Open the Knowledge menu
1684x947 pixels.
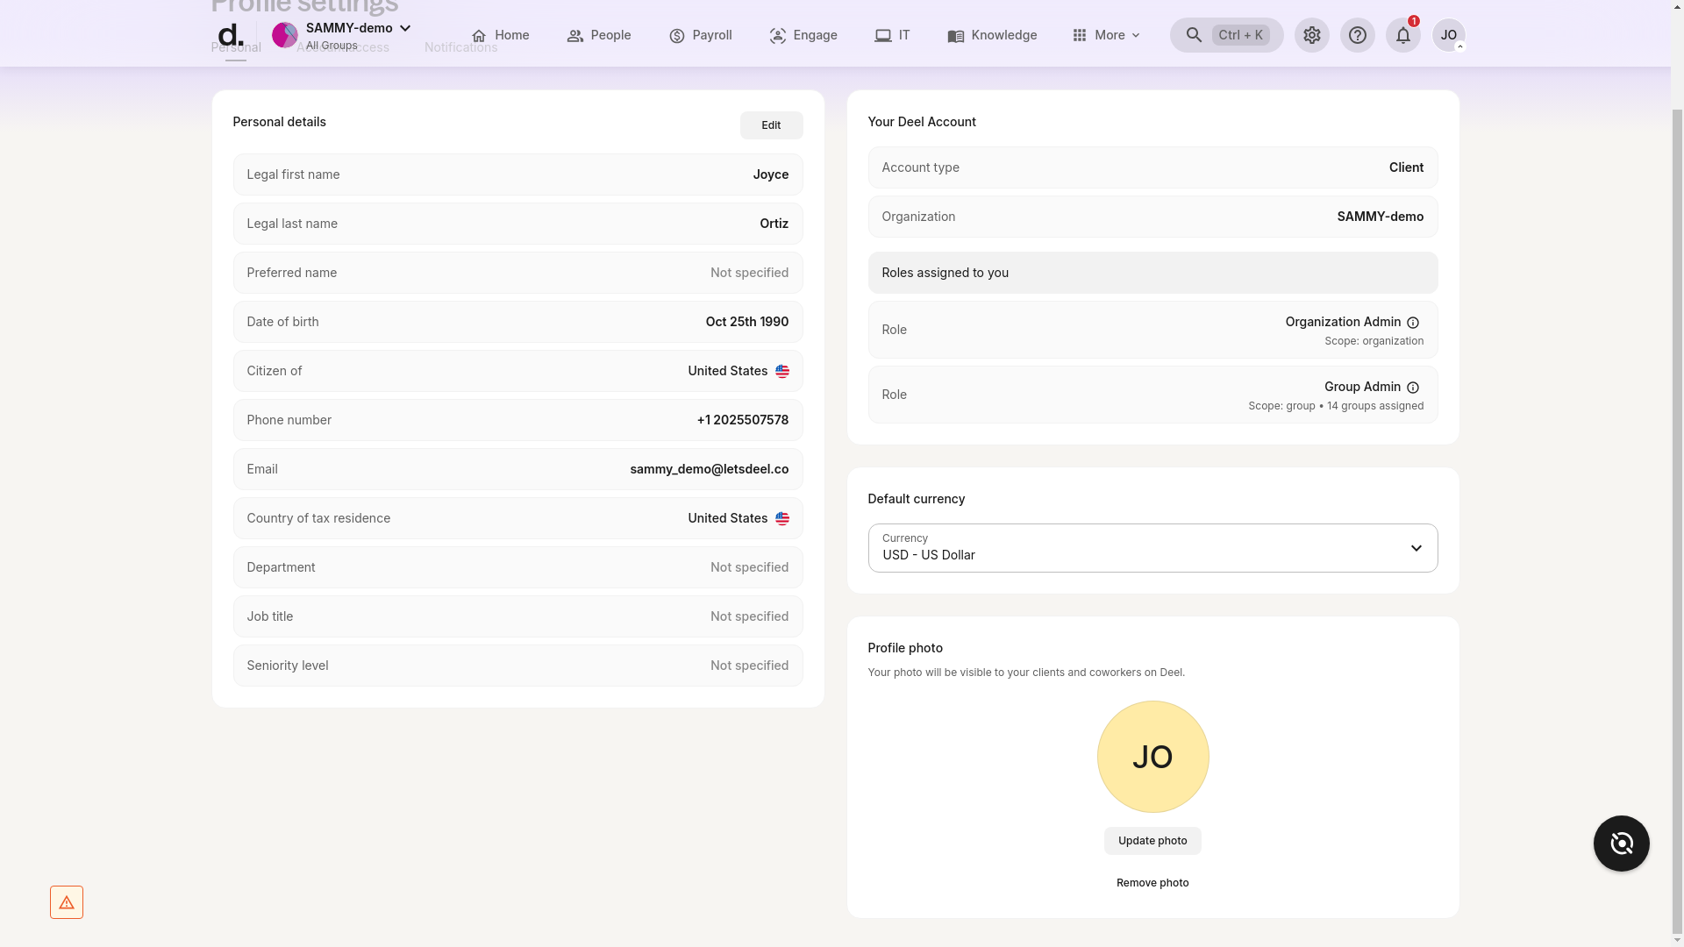(992, 35)
